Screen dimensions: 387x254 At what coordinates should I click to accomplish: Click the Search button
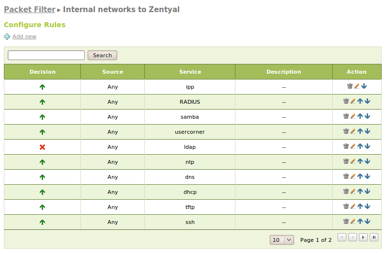(102, 55)
